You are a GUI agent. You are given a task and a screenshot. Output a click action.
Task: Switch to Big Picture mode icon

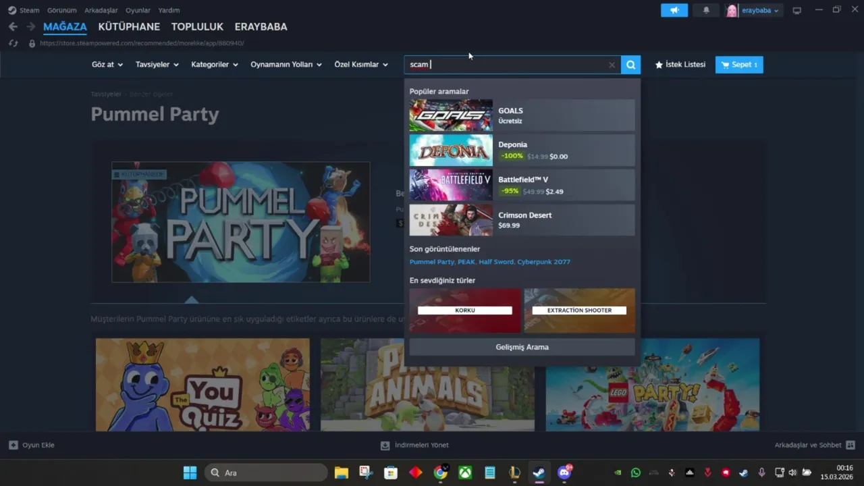pos(796,10)
